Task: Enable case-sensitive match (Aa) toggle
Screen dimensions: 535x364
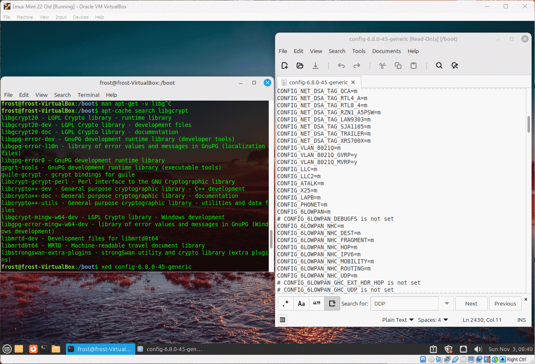Action: click(x=301, y=303)
